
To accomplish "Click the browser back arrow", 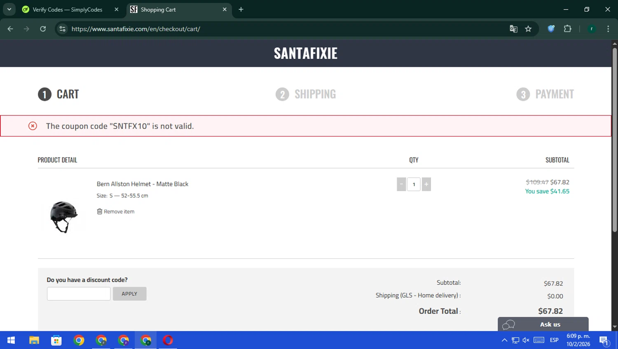I will [x=10, y=29].
